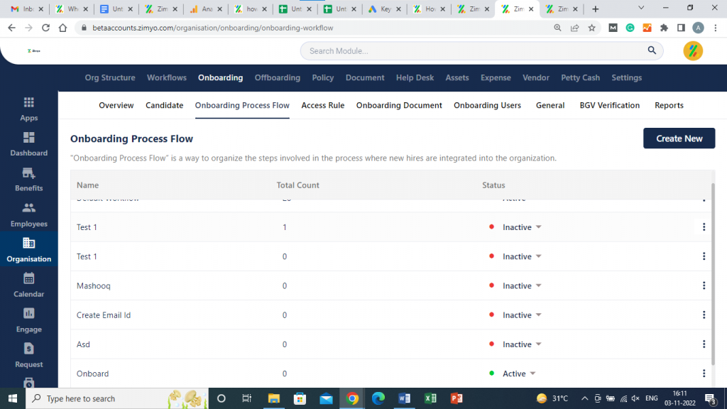
Task: Expand Inactive status dropdown for Mashooq
Action: click(x=538, y=285)
